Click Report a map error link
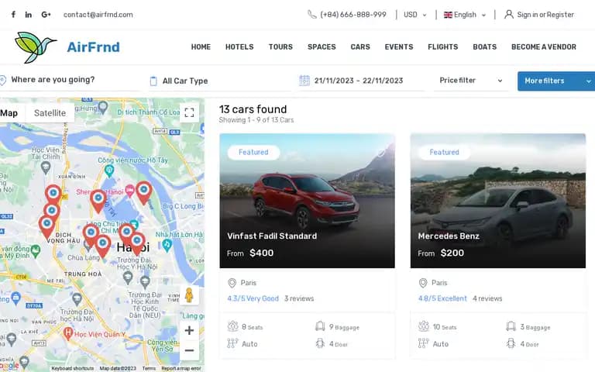Image resolution: width=595 pixels, height=372 pixels. click(x=181, y=368)
